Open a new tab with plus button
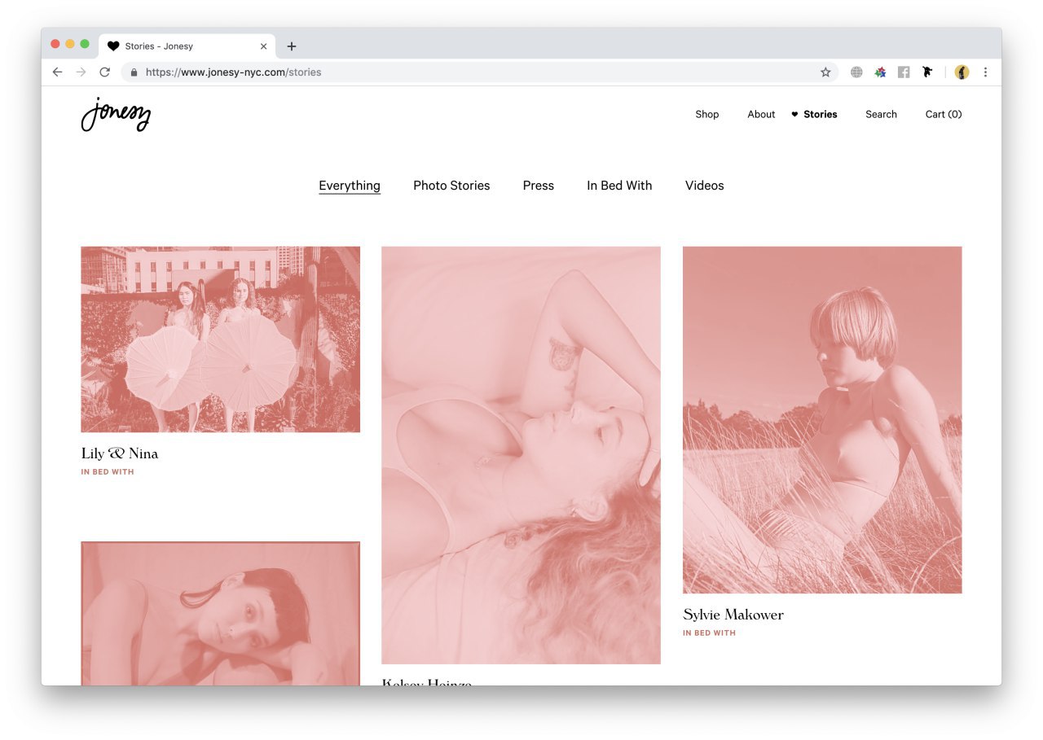The width and height of the screenshot is (1043, 740). (x=292, y=46)
